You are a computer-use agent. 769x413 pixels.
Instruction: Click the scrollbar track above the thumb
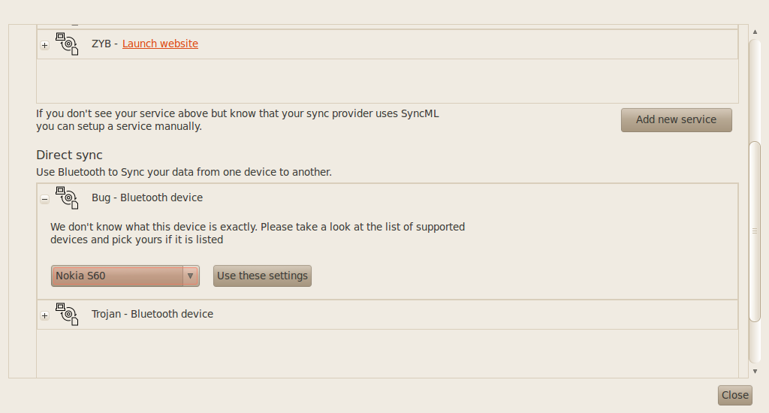pos(755,90)
